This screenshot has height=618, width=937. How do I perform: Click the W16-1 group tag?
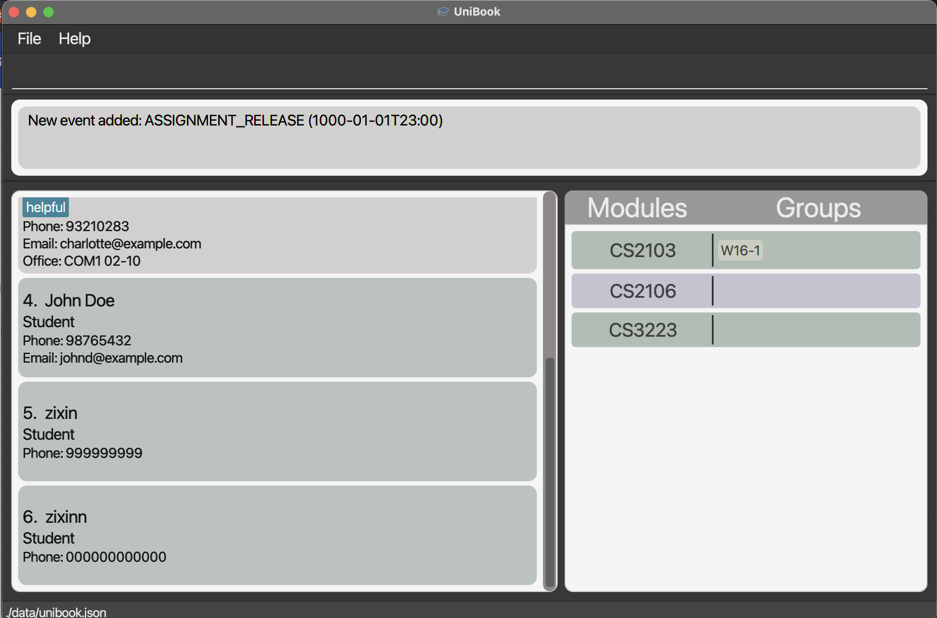click(740, 250)
